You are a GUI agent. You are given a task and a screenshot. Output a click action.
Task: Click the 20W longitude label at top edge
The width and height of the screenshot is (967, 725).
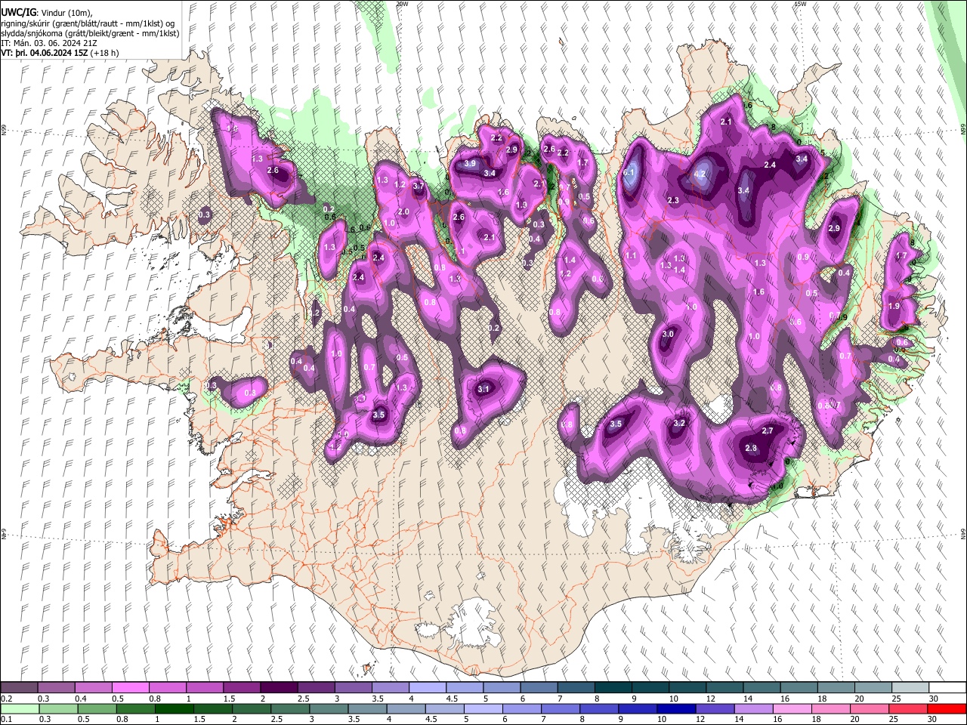coord(403,4)
